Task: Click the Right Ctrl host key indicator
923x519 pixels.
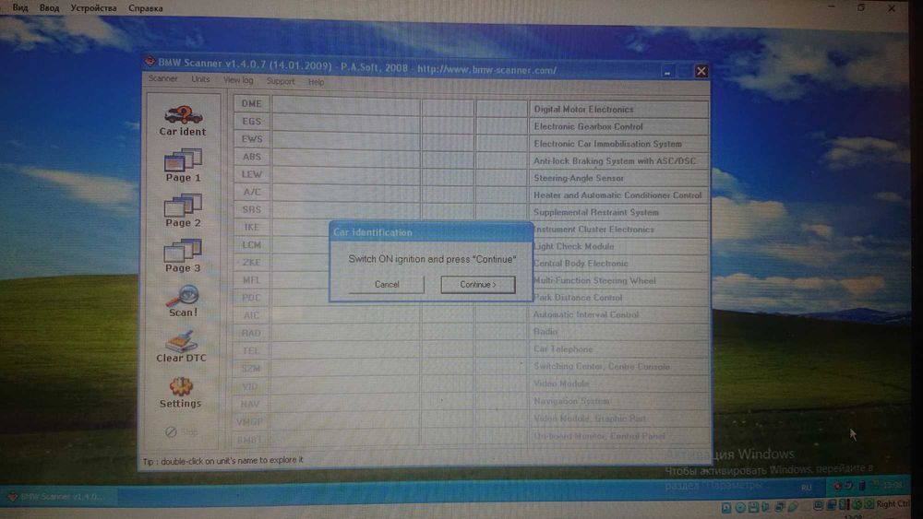Action: point(892,504)
